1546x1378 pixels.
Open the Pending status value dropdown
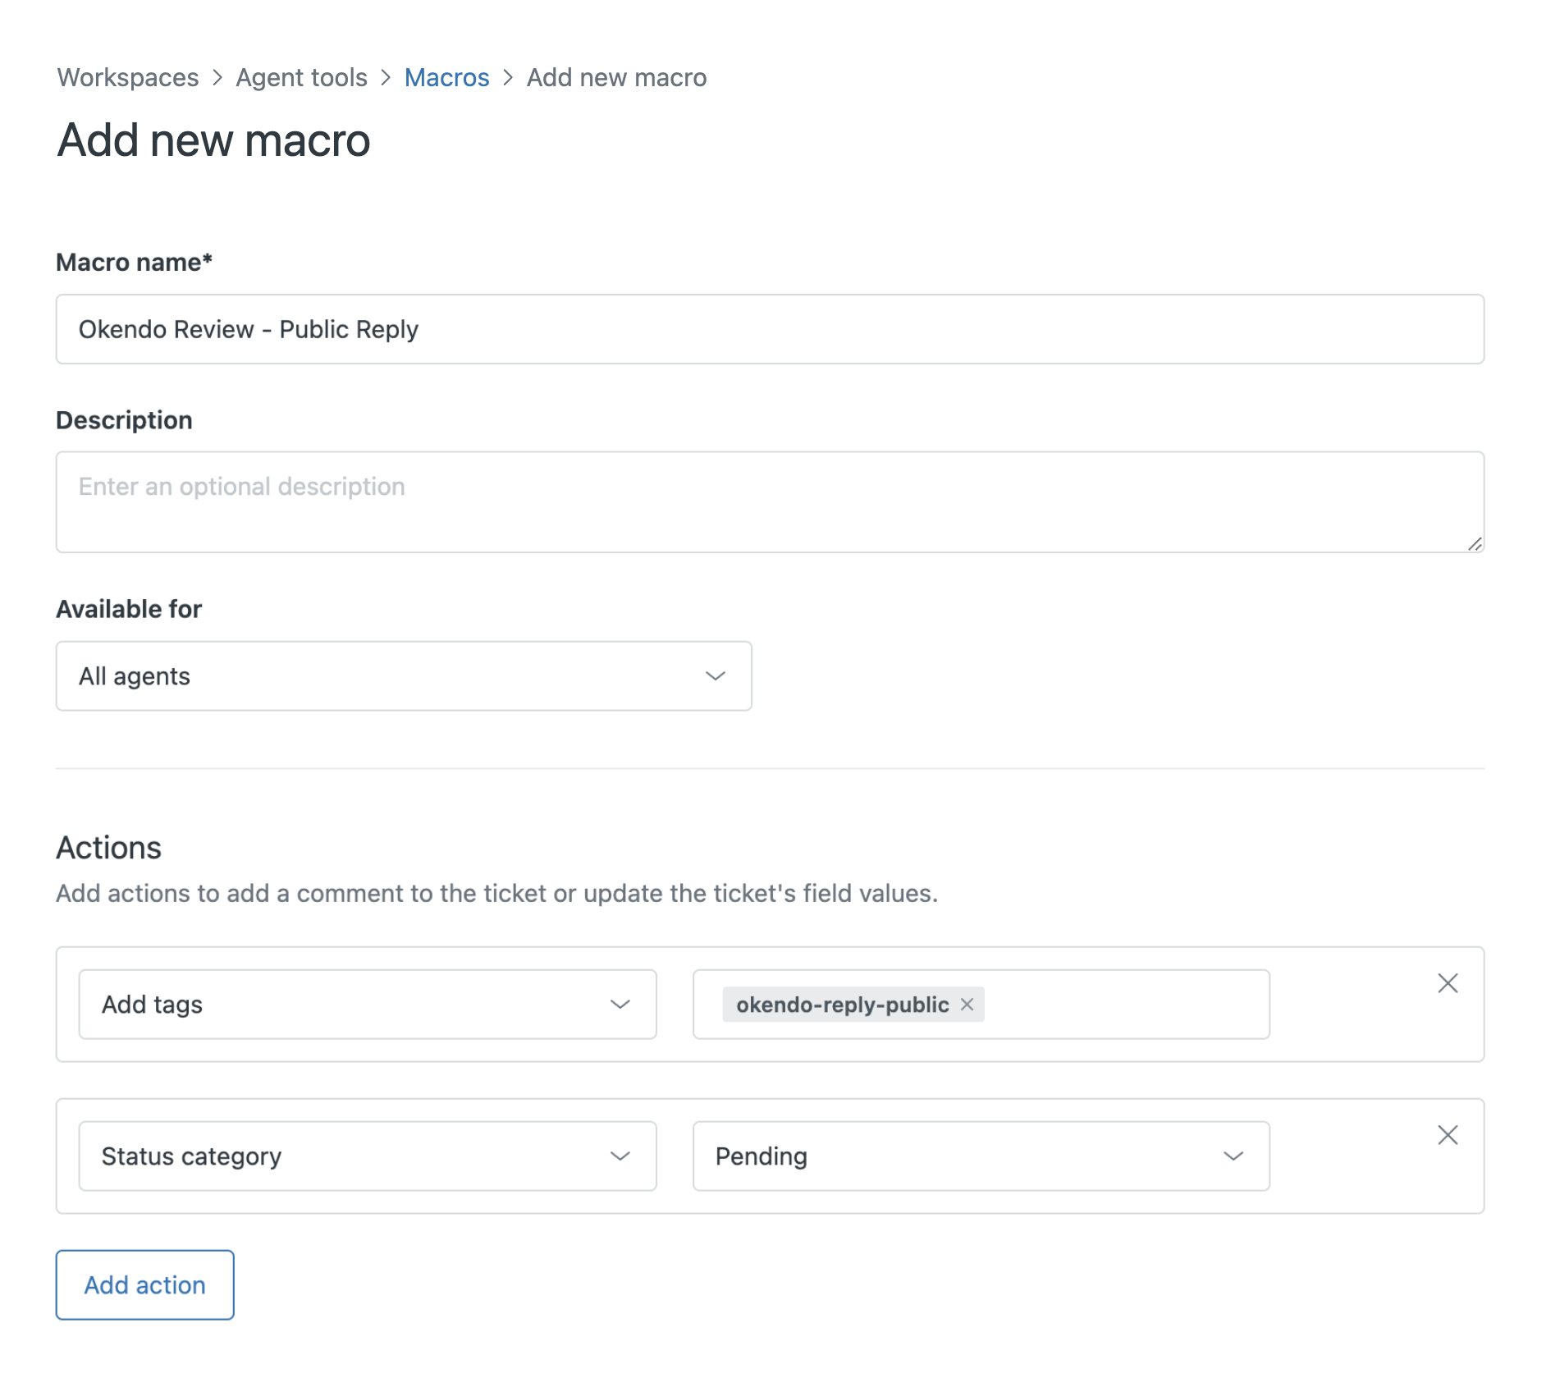[x=981, y=1156]
